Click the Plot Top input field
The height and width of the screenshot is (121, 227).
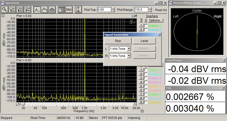pos(104,10)
